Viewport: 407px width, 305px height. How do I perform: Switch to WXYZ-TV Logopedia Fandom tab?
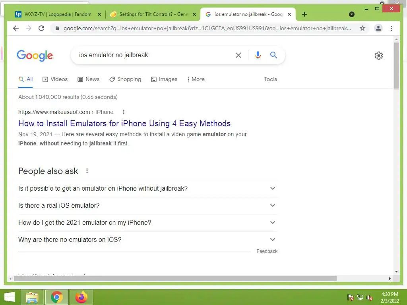[58, 14]
